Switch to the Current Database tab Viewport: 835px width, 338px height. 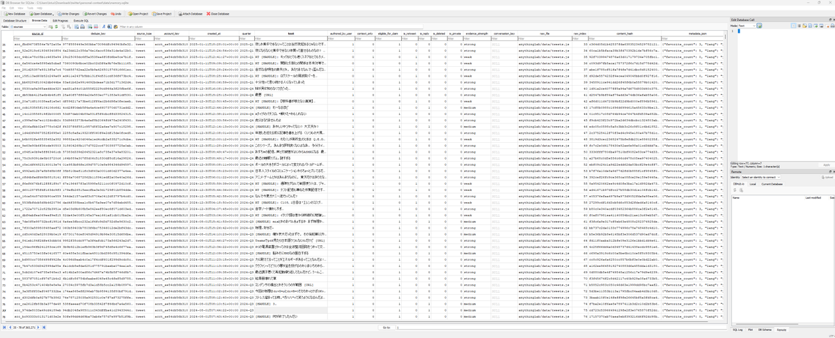click(772, 184)
